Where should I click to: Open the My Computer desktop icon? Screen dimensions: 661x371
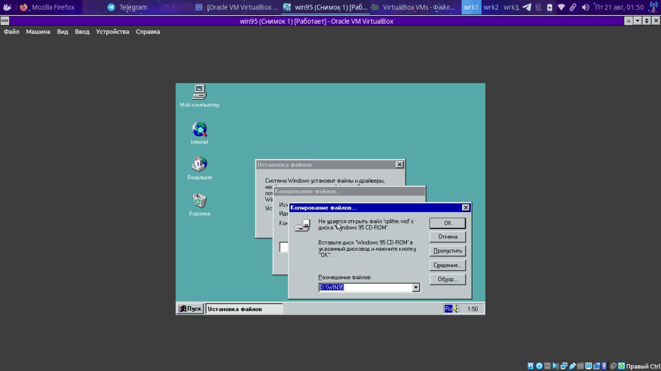(x=199, y=96)
